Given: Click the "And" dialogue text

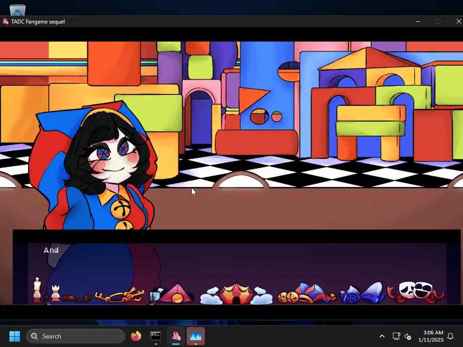Looking at the screenshot, I should (x=51, y=250).
